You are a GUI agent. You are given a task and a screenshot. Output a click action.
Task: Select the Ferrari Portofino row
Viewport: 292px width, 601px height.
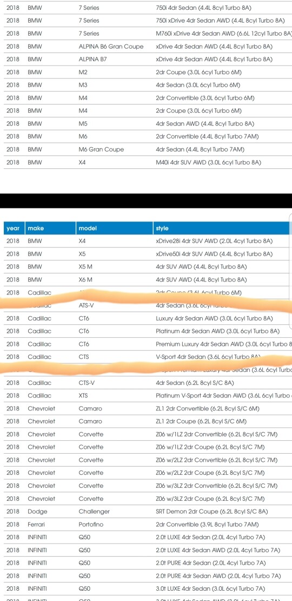click(x=146, y=524)
